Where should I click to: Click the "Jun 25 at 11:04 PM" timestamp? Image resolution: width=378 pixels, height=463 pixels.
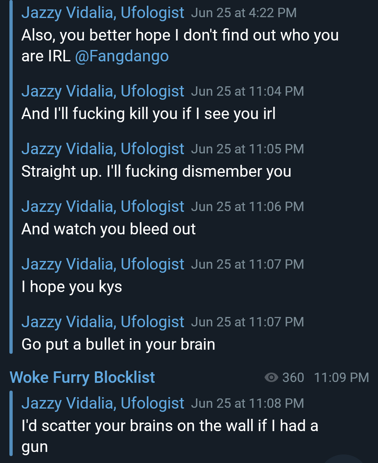[x=248, y=91]
